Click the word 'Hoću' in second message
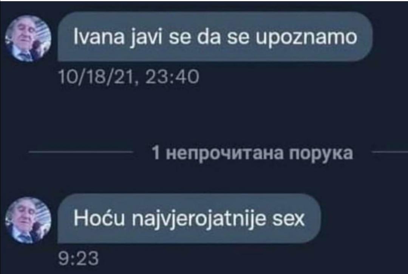This screenshot has height=274, width=408. [x=99, y=218]
